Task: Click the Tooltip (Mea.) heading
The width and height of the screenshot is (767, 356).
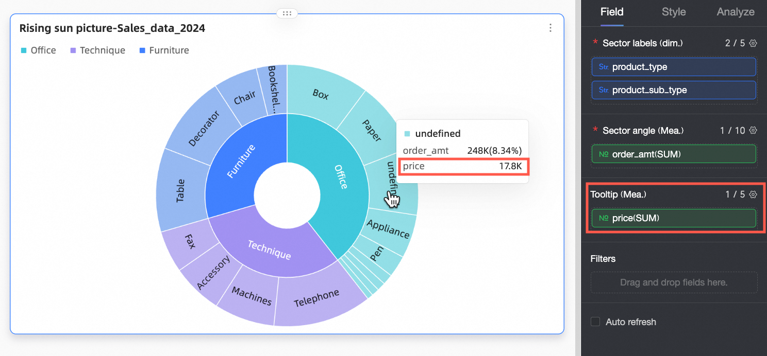Action: [x=618, y=194]
